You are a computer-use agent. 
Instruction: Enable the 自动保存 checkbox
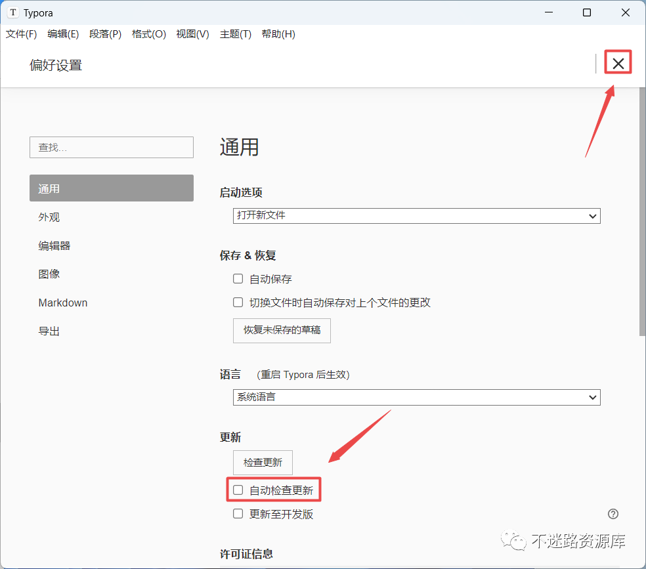point(238,279)
